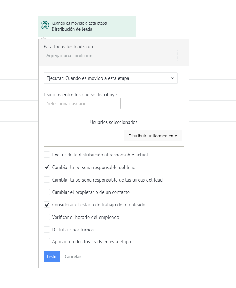Click the Distribución de leads header
The height and width of the screenshot is (288, 236).
pyautogui.click(x=72, y=29)
